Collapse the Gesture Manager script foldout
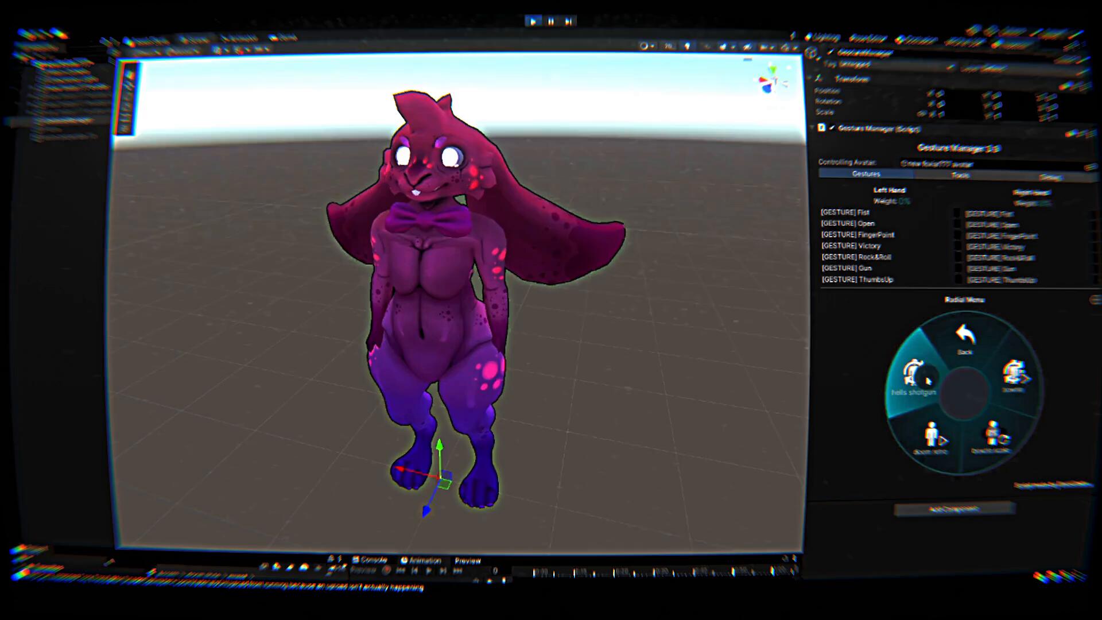1102x620 pixels. pyautogui.click(x=813, y=127)
